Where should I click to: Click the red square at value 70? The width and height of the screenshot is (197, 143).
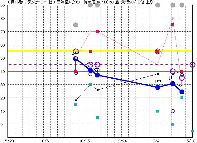tap(98, 31)
